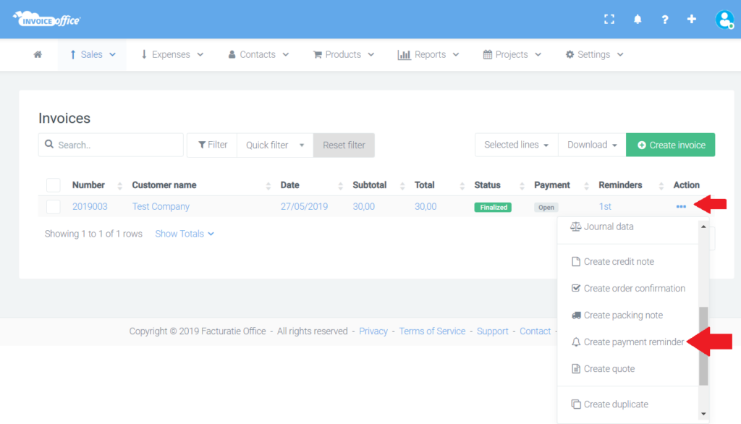741x424 pixels.
Task: Click the Invoice Office logo
Action: (47, 19)
